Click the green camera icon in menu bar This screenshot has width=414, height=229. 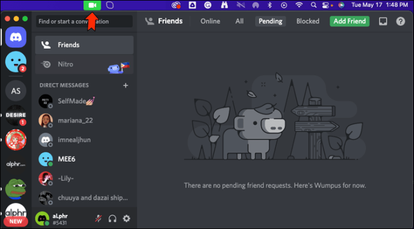tap(92, 5)
